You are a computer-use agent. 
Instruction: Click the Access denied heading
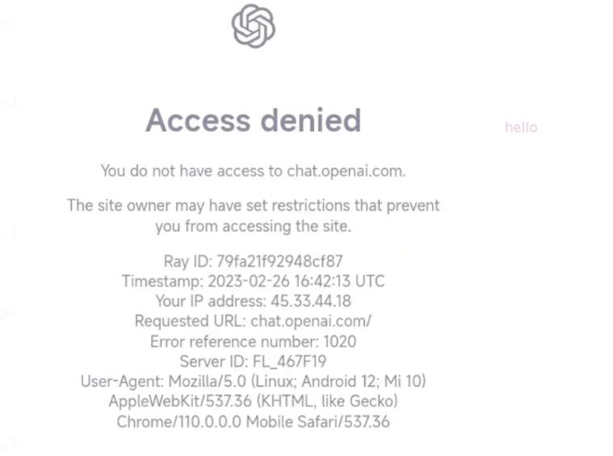click(x=253, y=120)
